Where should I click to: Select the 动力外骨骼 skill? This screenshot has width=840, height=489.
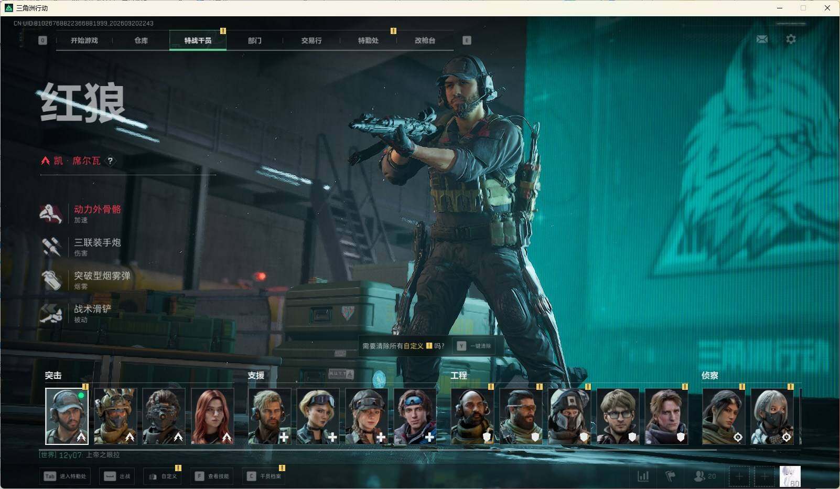81,214
